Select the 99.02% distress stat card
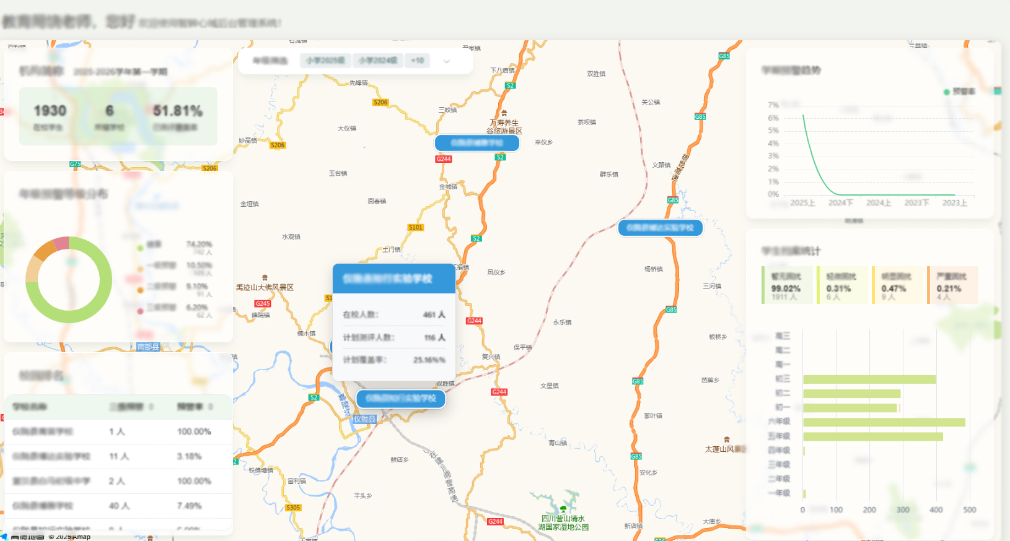Viewport: 1010px width, 541px height. [788, 285]
